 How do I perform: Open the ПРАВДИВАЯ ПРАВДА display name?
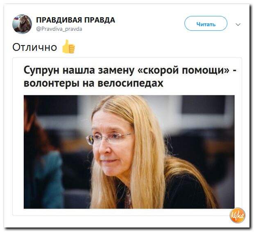click(75, 20)
